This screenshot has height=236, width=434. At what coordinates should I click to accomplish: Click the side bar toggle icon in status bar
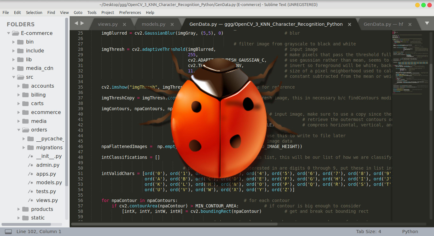[x=8, y=232]
